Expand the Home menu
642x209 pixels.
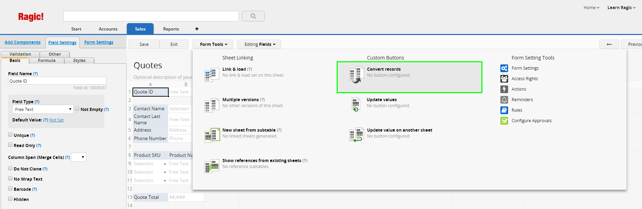tap(591, 8)
